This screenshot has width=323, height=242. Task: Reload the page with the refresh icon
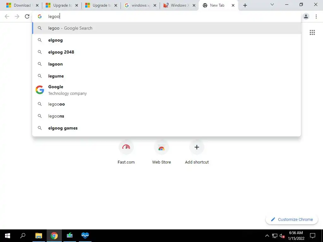click(x=27, y=16)
